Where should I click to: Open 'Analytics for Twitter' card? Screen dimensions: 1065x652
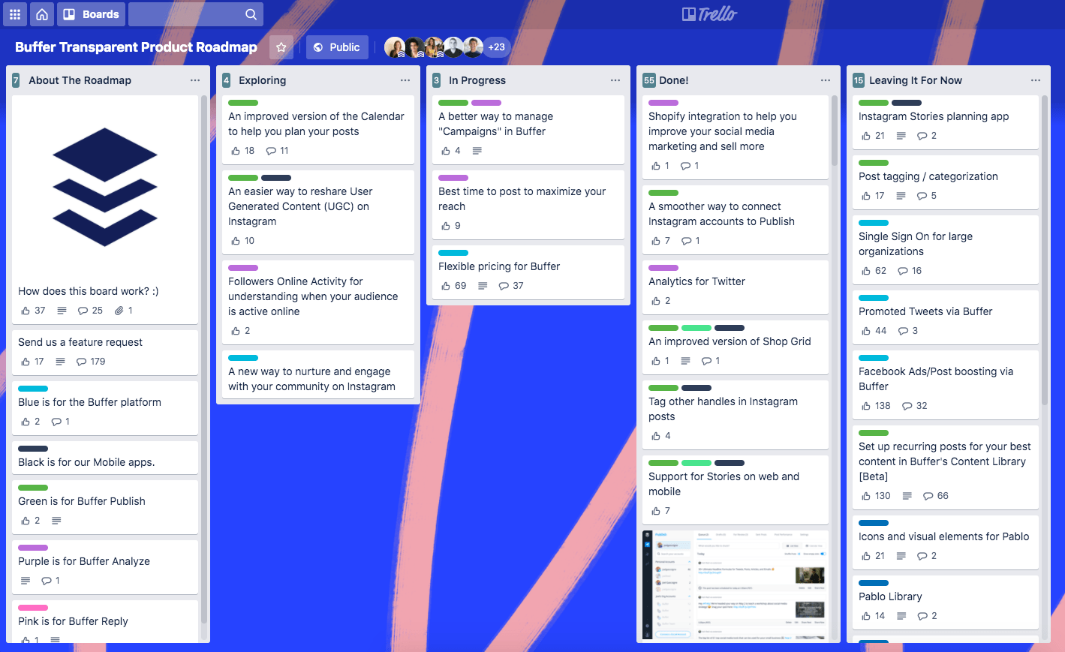click(736, 287)
